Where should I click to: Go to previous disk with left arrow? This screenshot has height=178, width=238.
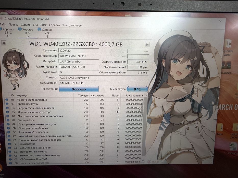4,43
